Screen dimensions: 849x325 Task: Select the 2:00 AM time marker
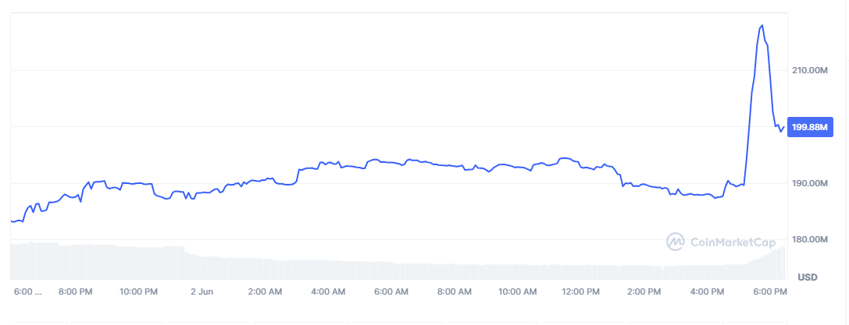[x=265, y=291]
